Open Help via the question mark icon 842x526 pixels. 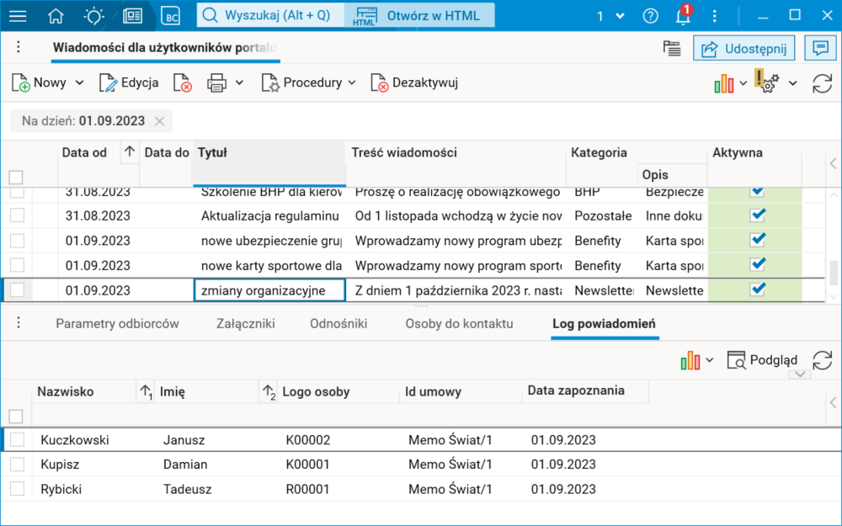click(648, 14)
